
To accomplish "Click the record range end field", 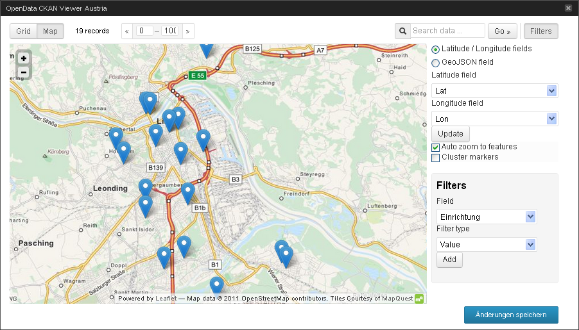I will [170, 31].
